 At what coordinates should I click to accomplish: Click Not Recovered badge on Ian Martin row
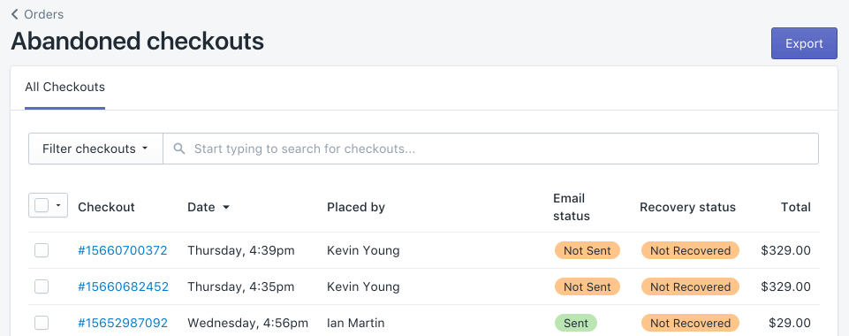coord(690,323)
